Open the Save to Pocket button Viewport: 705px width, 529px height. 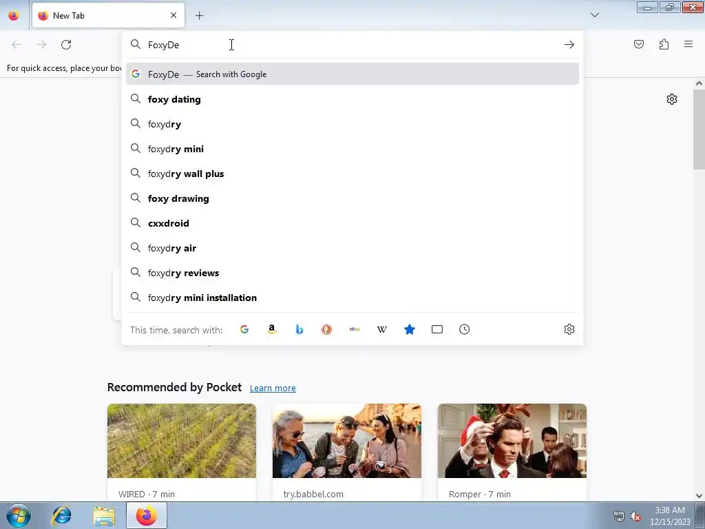click(x=639, y=44)
